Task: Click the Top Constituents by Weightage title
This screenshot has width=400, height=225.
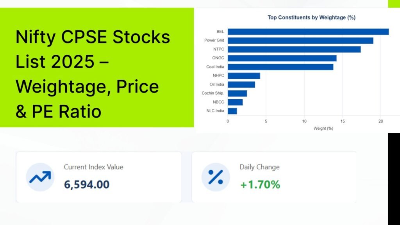Action: tap(311, 17)
